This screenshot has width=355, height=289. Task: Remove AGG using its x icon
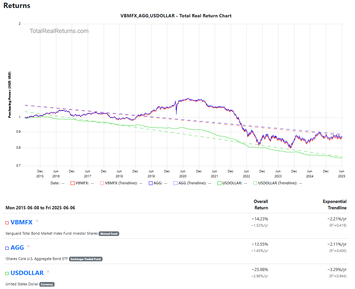pyautogui.click(x=28, y=246)
